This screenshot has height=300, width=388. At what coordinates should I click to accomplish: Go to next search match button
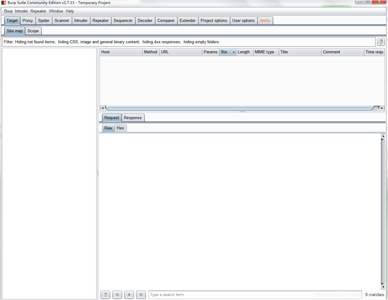click(141, 295)
